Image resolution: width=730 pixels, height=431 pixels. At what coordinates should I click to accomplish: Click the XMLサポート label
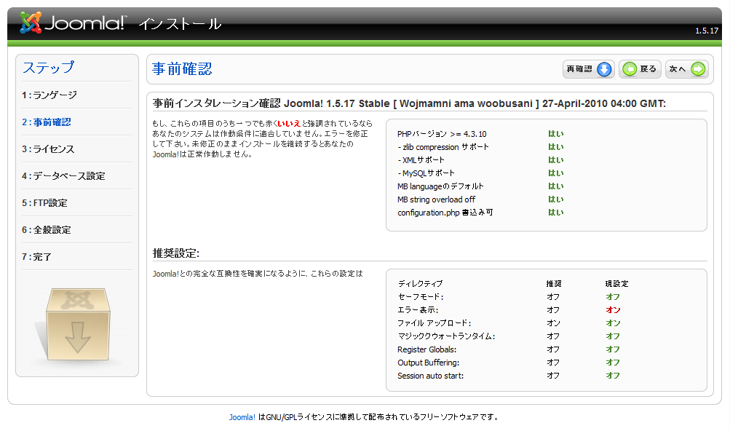(x=421, y=160)
